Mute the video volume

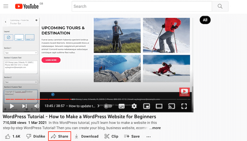pos(37,106)
